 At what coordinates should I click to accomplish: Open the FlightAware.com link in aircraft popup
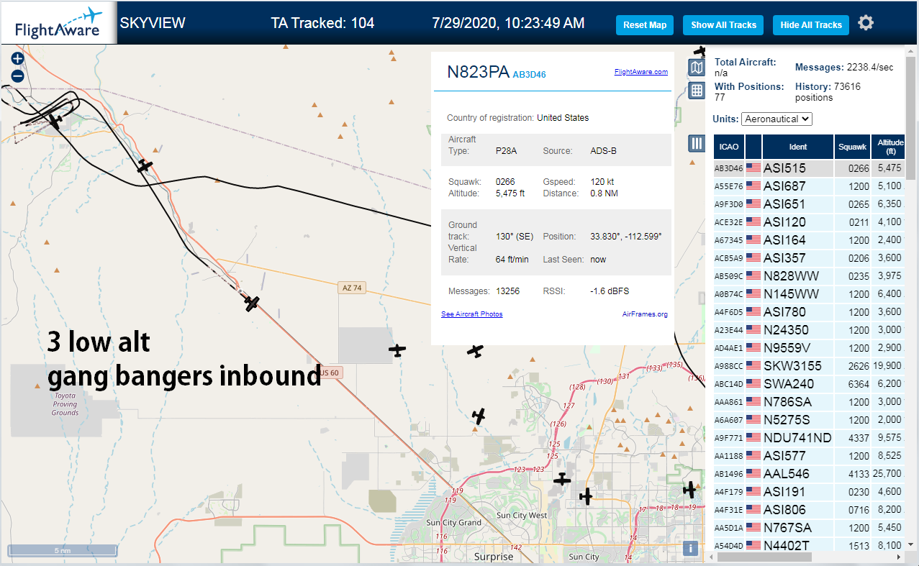(641, 72)
